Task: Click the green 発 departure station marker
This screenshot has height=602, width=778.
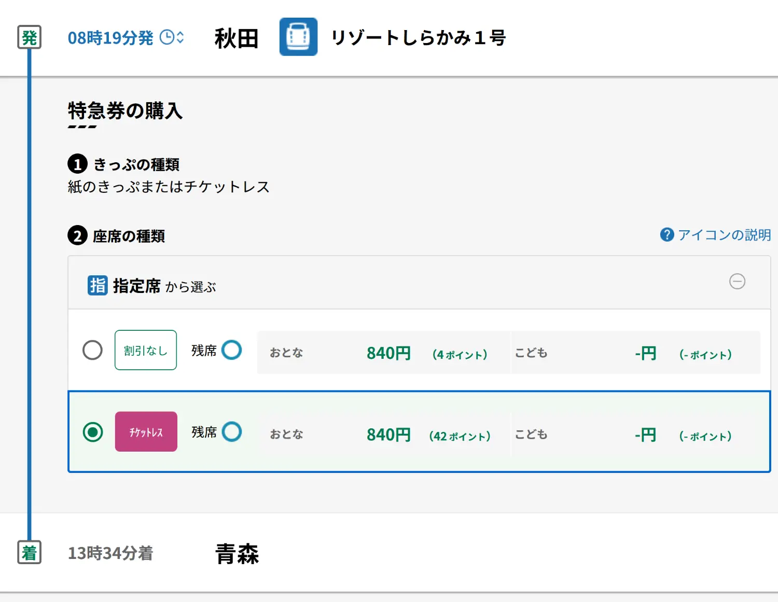Action: coord(30,37)
